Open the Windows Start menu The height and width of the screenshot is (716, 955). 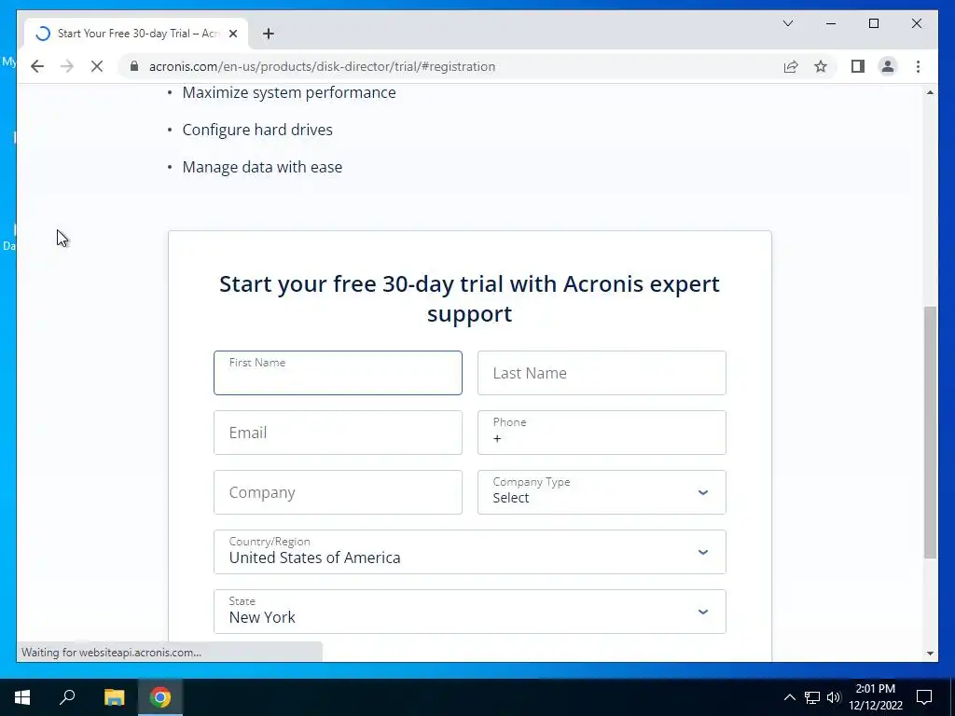click(22, 697)
